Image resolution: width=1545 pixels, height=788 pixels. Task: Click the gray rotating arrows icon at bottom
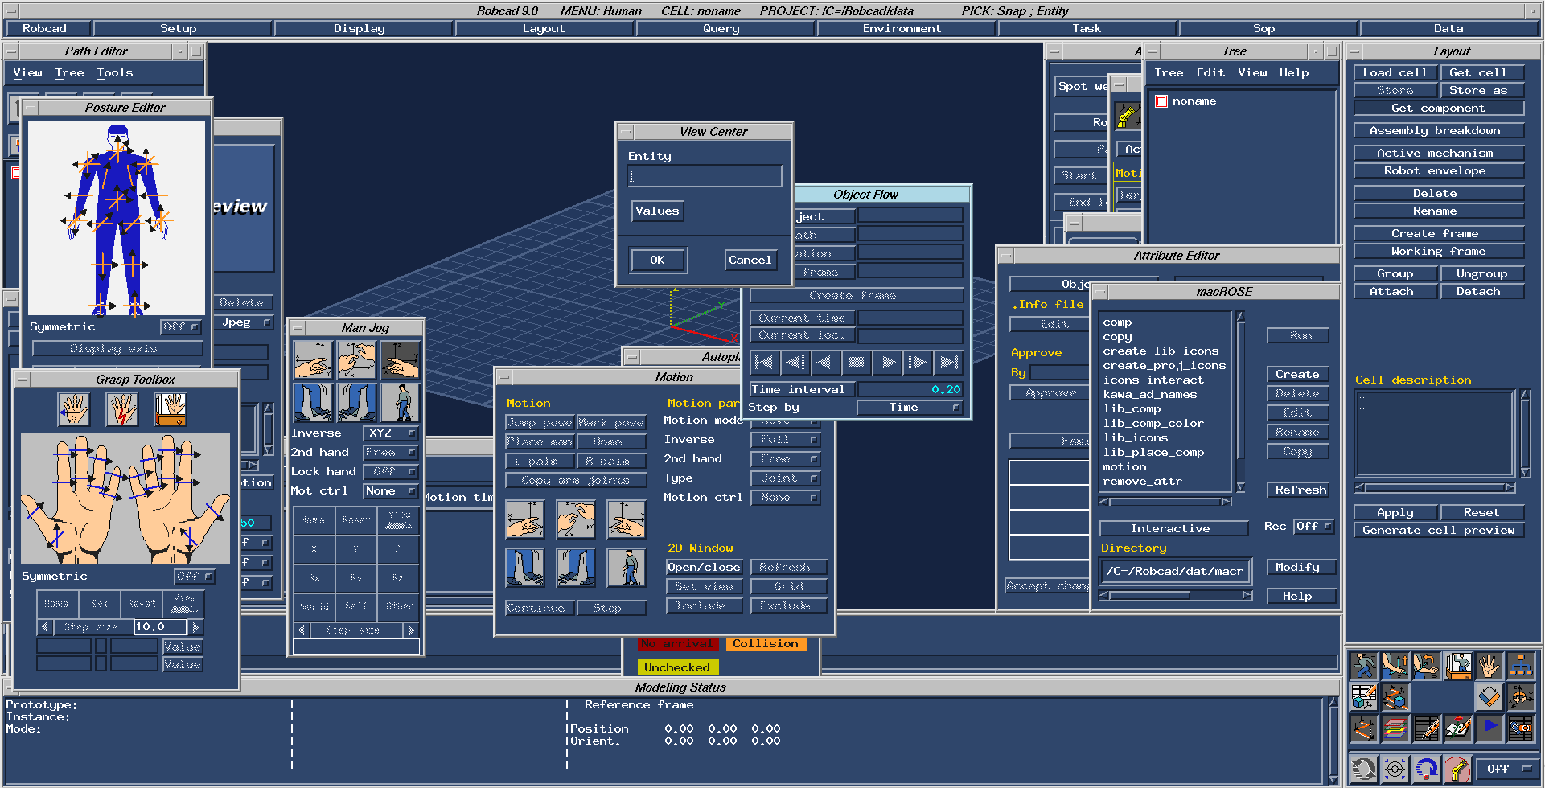[1364, 770]
